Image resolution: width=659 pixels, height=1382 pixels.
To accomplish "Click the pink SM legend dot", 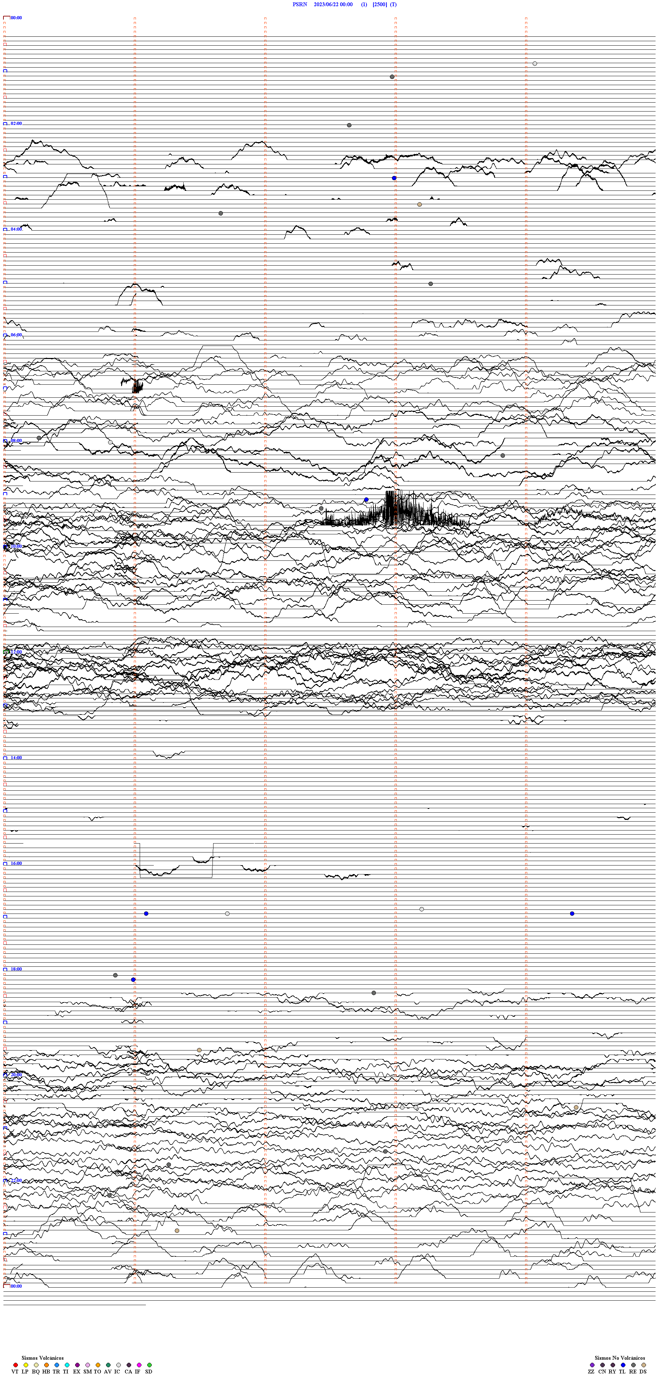I will [88, 1365].
